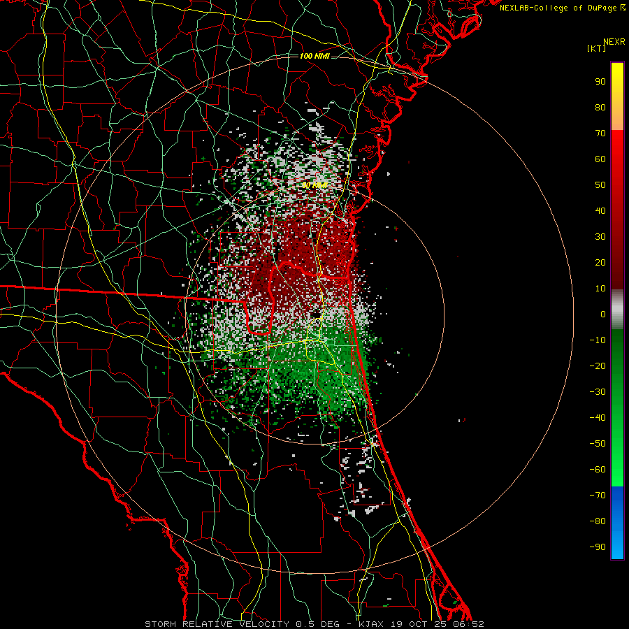Screen dimensions: 629x629
Task: Click the 80 value on the velocity scale
Action: [600, 108]
